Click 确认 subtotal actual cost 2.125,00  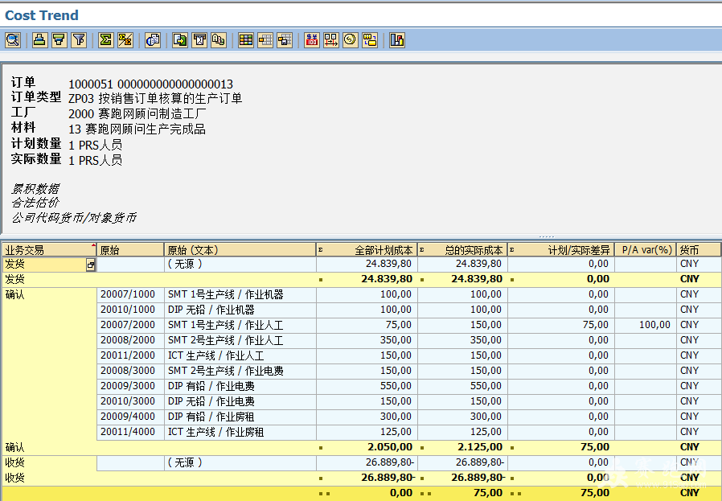[x=480, y=446]
